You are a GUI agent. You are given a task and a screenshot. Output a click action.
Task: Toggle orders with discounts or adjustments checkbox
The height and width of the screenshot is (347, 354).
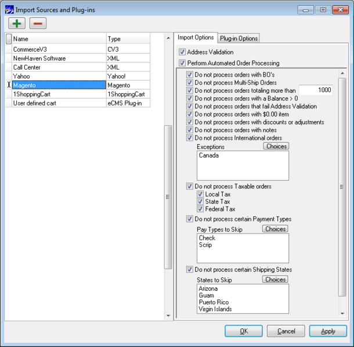(189, 122)
